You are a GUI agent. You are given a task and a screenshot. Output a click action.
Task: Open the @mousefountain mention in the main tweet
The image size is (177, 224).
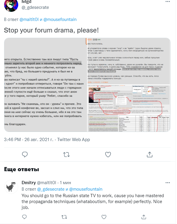click(60, 19)
